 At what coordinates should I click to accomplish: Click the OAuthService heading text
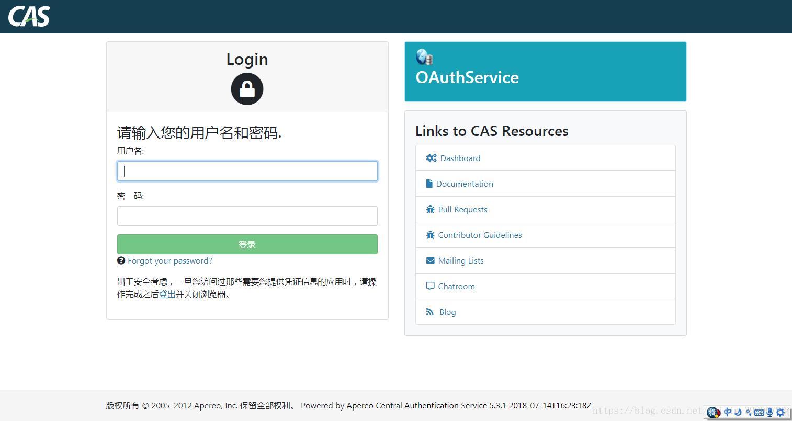(x=467, y=77)
